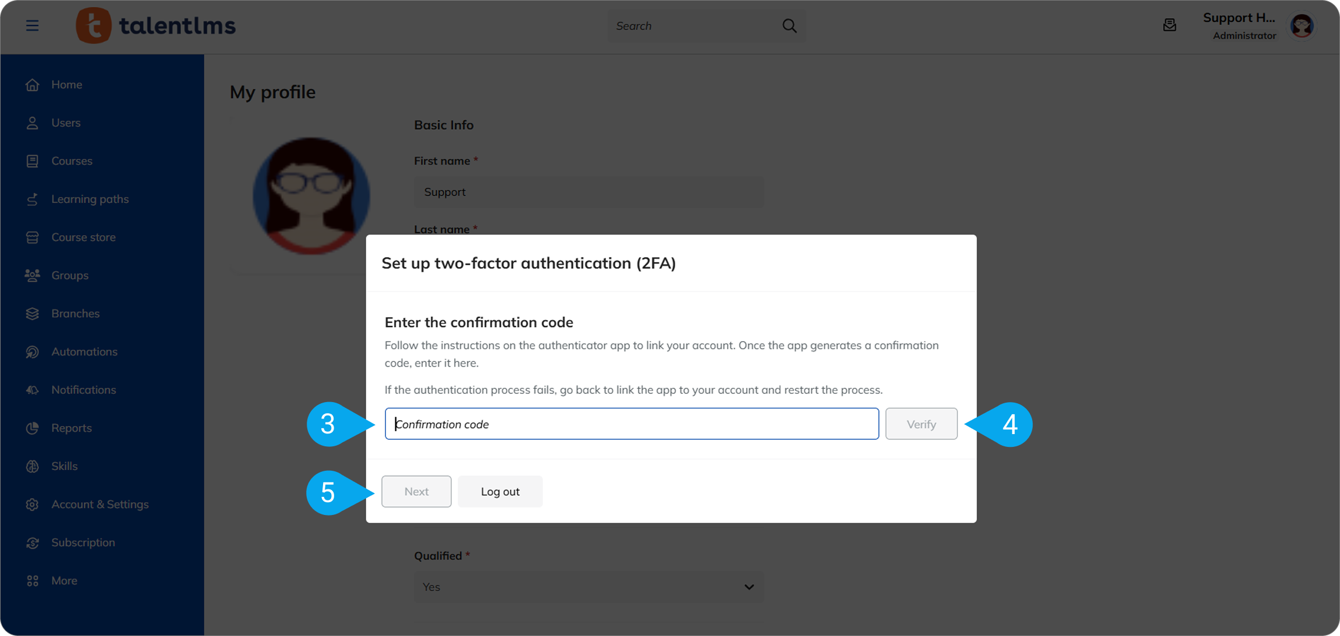Click the hamburger menu icon
Image resolution: width=1340 pixels, height=636 pixels.
click(x=32, y=26)
